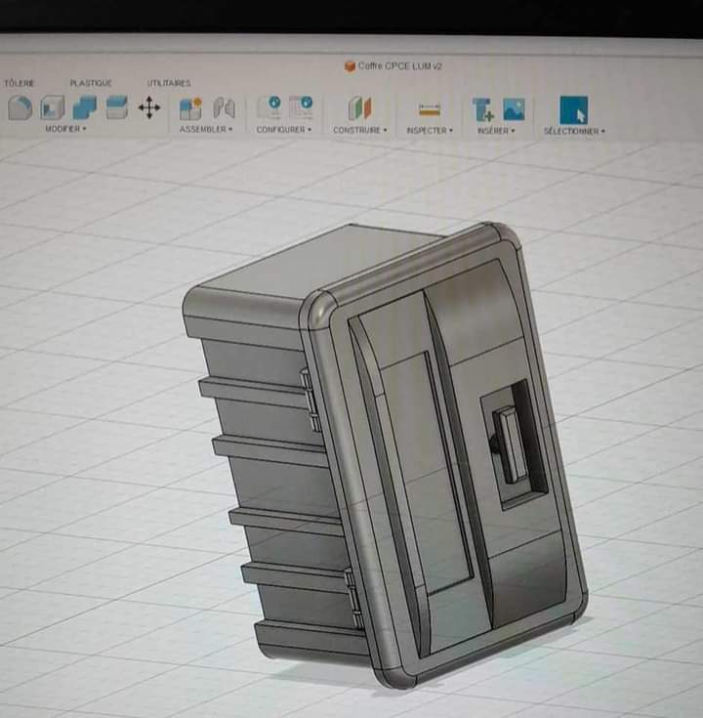Viewport: 703px width, 718px height.
Task: Switch to the UTILITAIRES tab
Action: [169, 83]
